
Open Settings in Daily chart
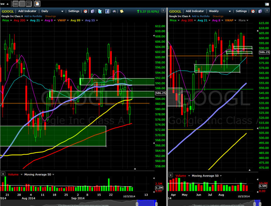pyautogui.click(x=73, y=11)
